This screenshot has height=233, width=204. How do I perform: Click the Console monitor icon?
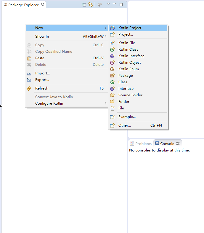[x=157, y=143]
